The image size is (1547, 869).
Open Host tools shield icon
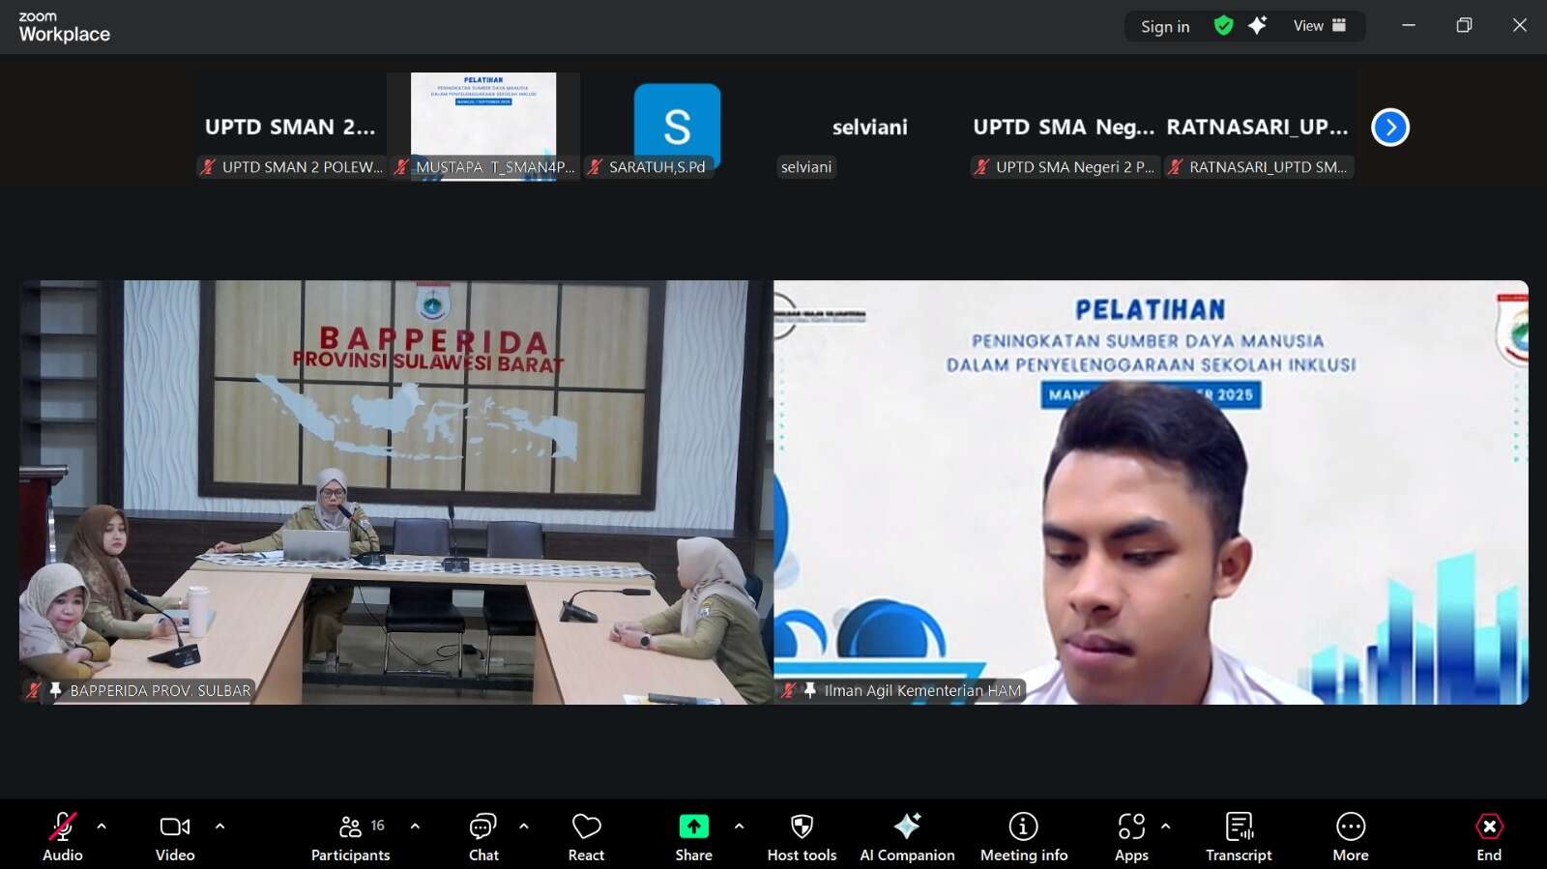coord(802,836)
